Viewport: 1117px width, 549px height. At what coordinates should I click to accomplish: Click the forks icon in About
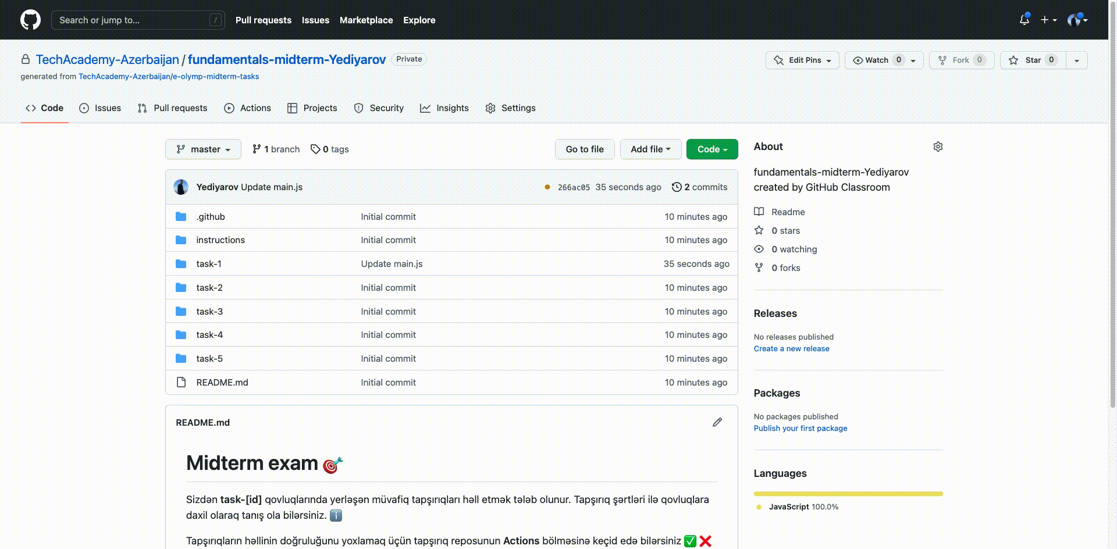tap(759, 268)
